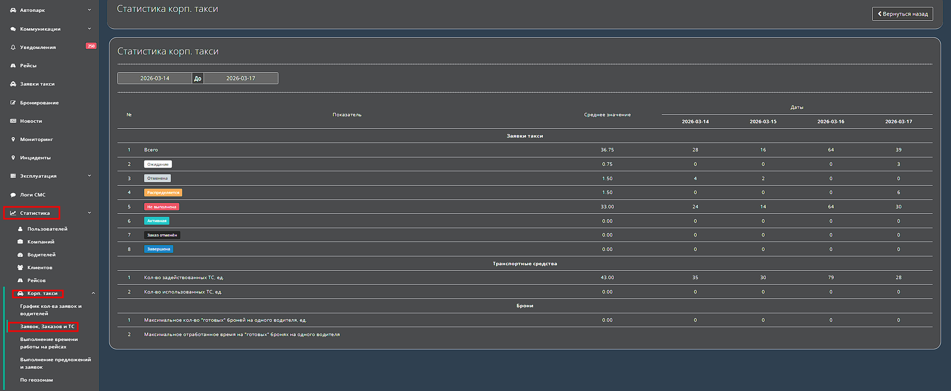
Task: Click the newspaper icon beside Новости
Action: (13, 121)
